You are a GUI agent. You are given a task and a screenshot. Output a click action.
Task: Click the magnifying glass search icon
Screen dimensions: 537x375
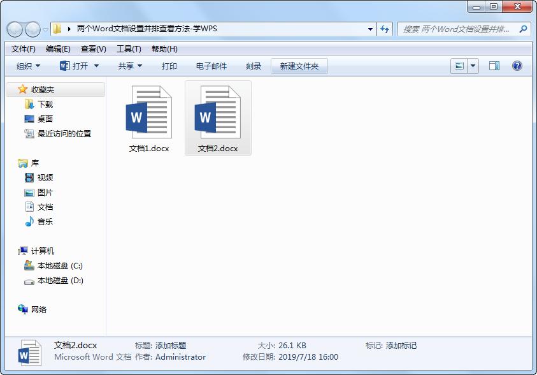523,29
